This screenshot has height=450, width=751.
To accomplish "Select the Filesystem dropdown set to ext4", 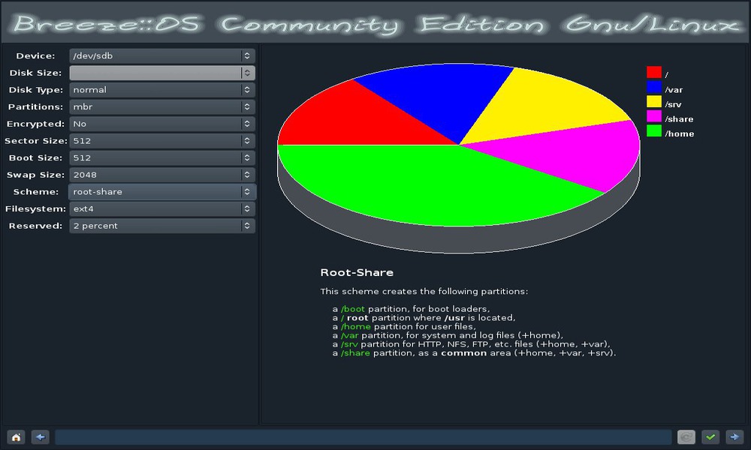I will (161, 208).
